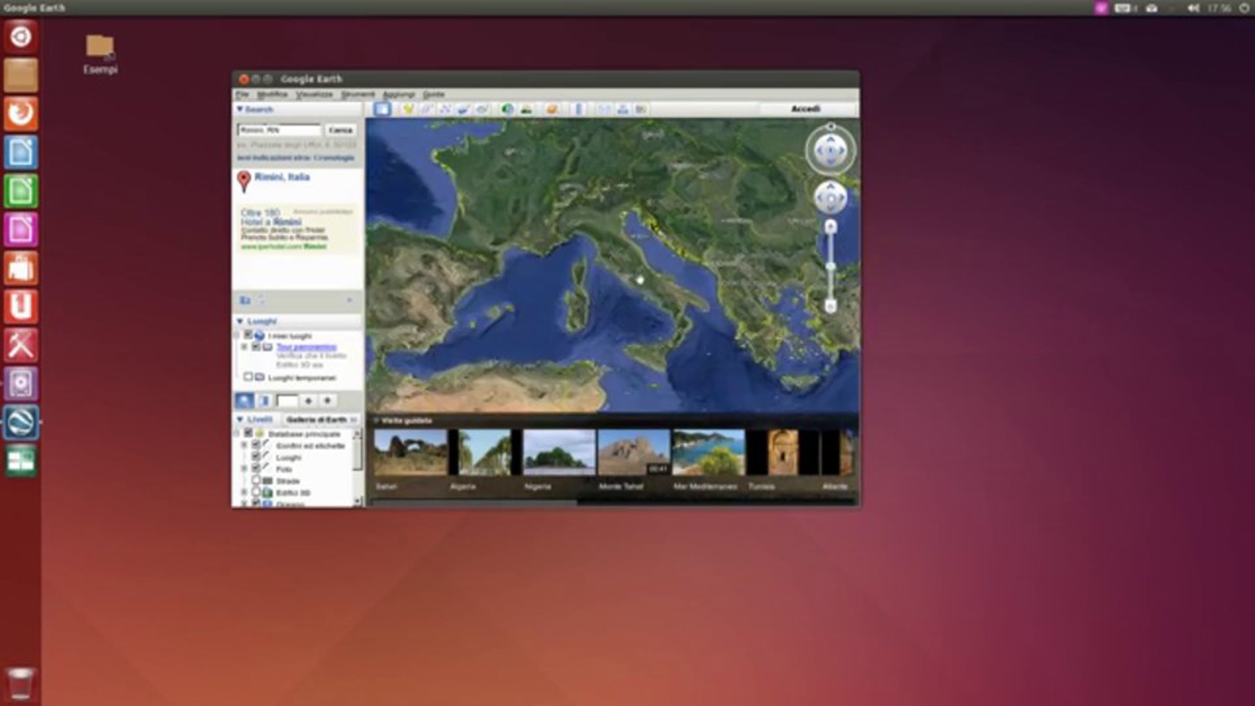Enable the Strade layer checkbox

click(x=256, y=480)
